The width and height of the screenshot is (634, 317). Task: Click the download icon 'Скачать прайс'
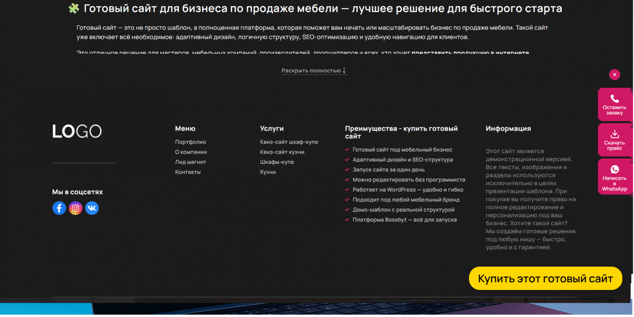click(614, 134)
